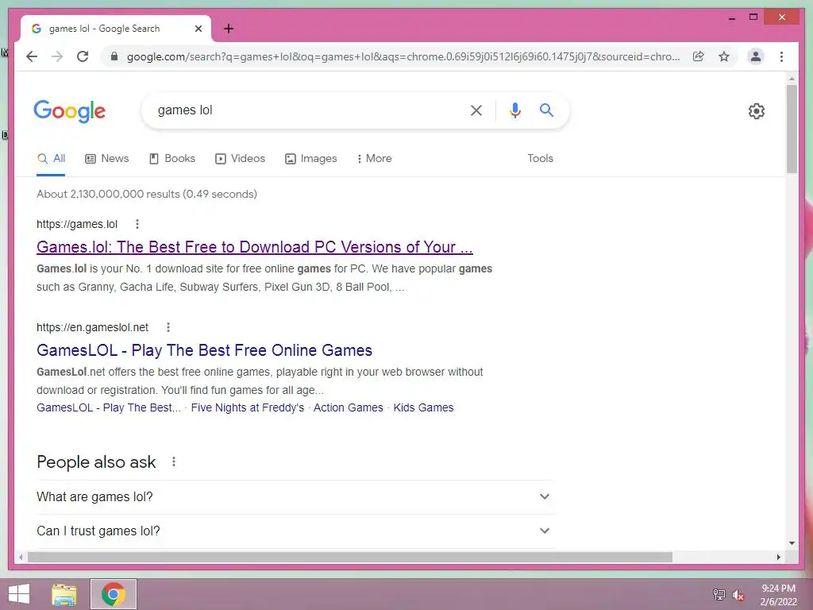Open taskbar clock showing 9:24 PM

(778, 595)
